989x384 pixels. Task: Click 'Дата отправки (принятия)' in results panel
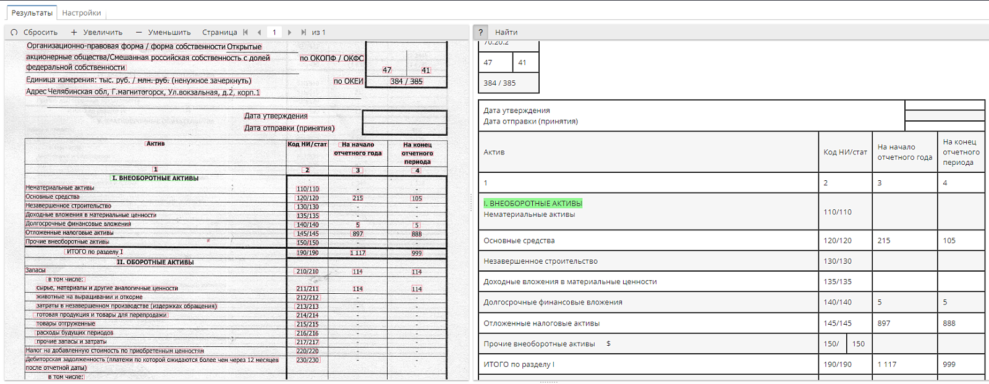[530, 121]
